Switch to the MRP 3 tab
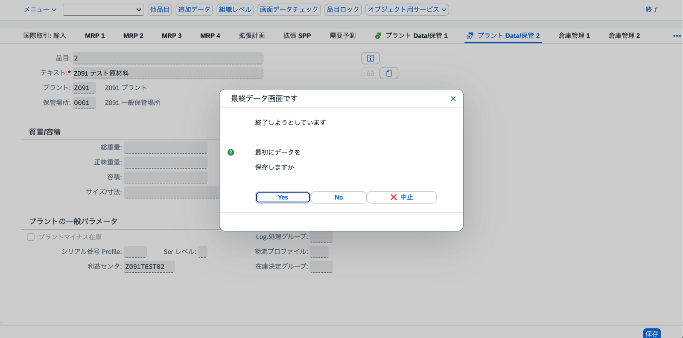683x338 pixels. pyautogui.click(x=172, y=36)
